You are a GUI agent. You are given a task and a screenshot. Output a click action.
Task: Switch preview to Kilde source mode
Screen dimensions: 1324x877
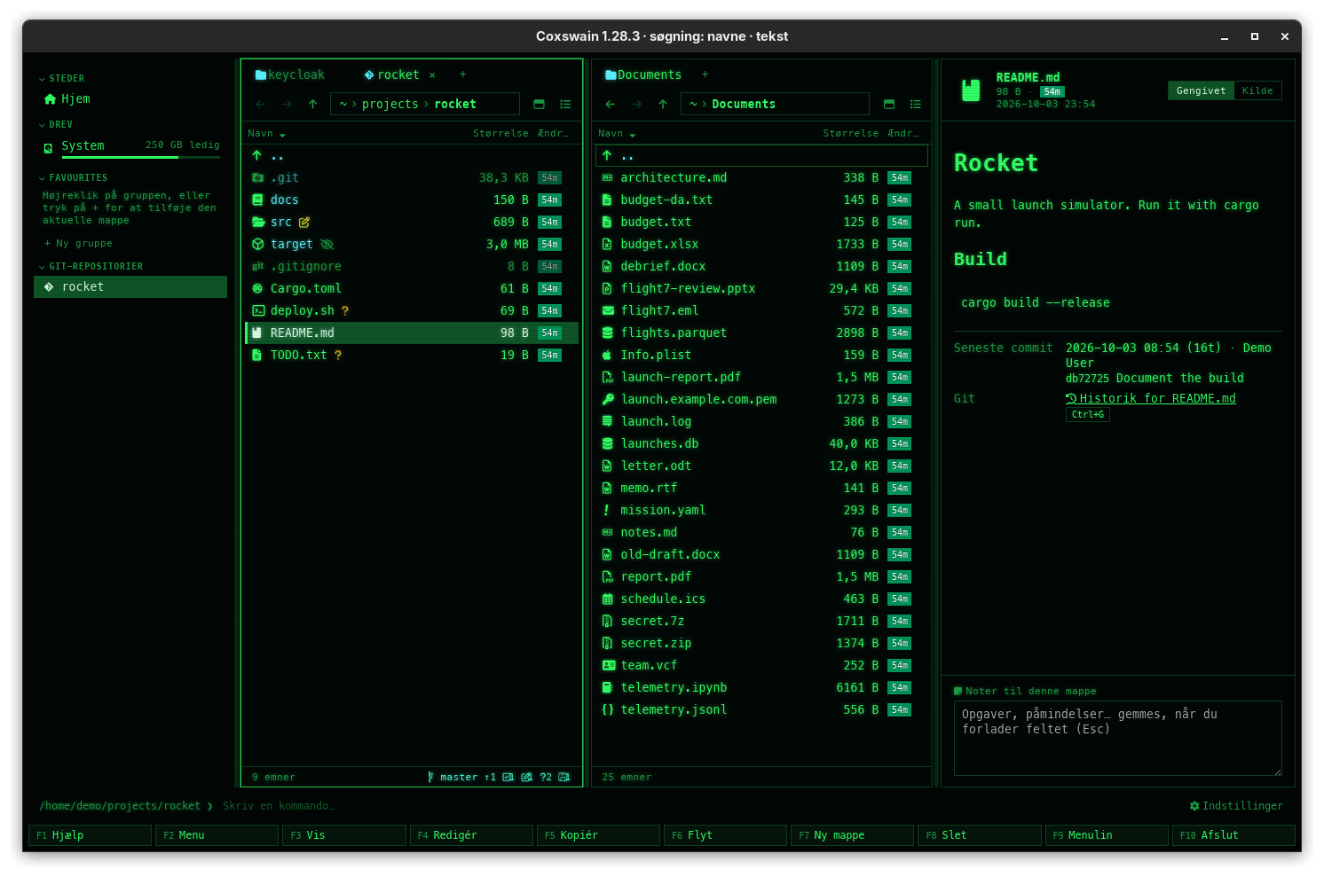tap(1257, 90)
